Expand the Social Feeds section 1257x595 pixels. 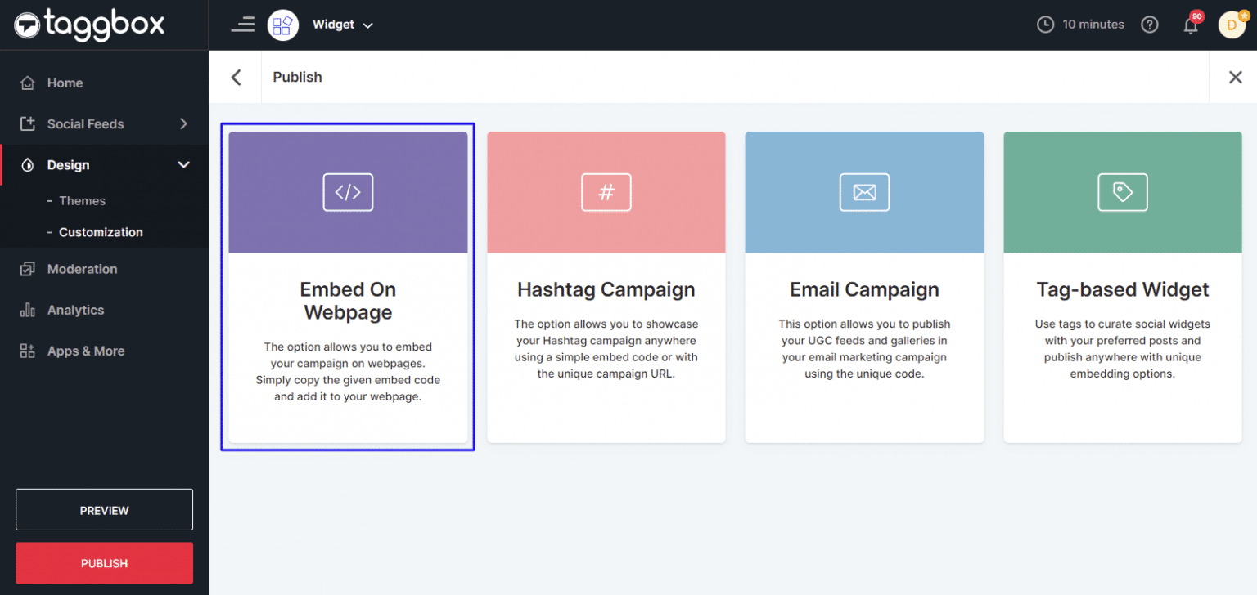(x=86, y=123)
